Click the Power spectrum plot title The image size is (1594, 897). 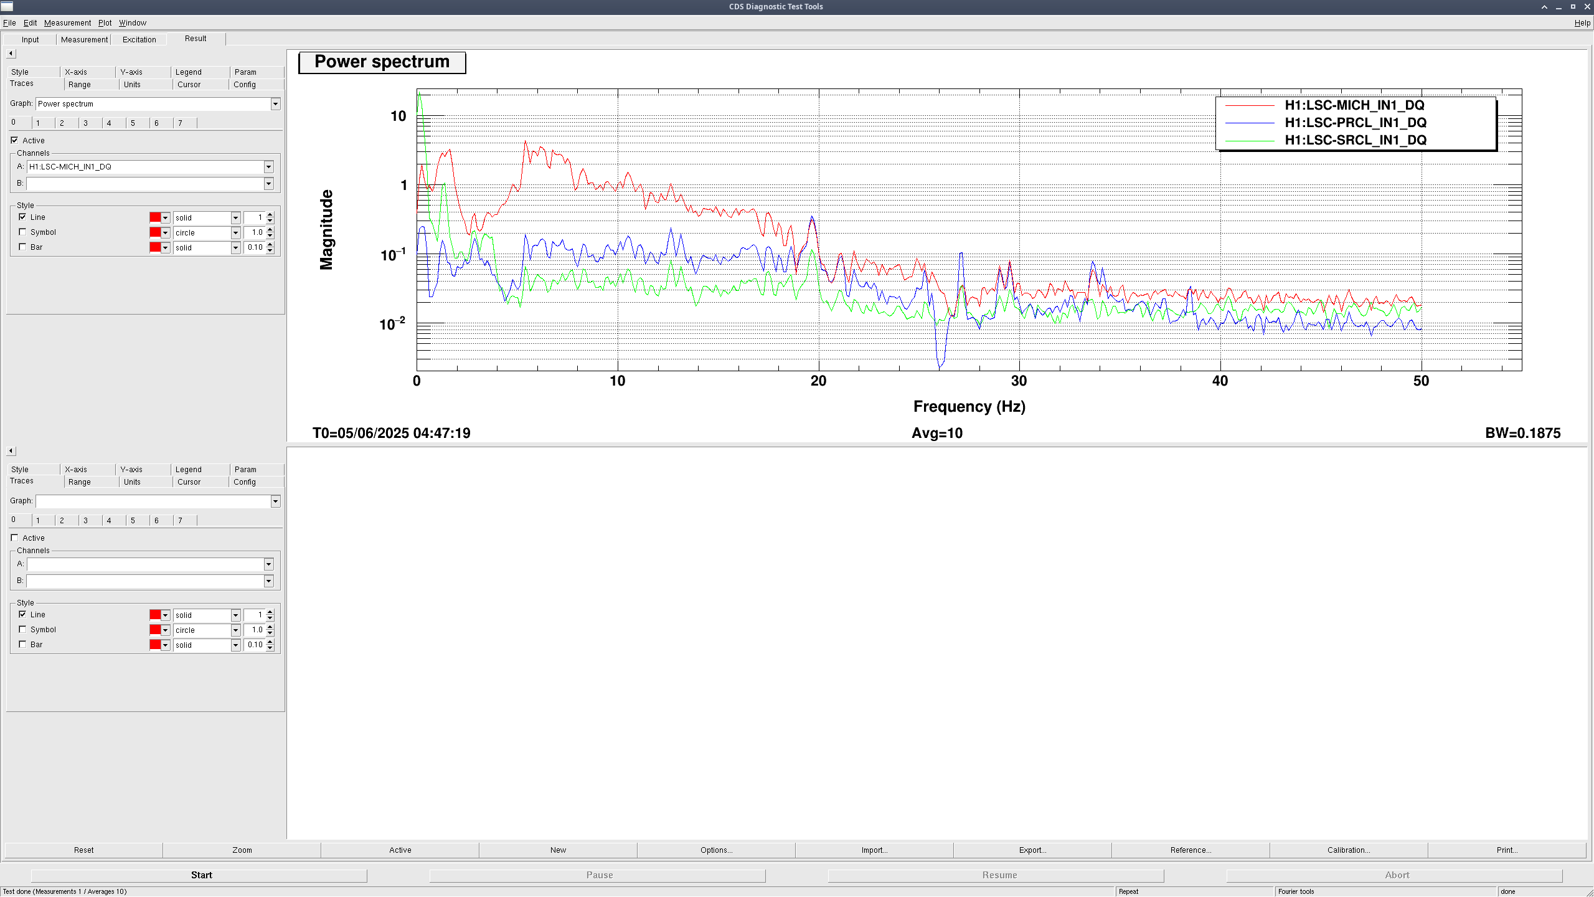tap(382, 62)
